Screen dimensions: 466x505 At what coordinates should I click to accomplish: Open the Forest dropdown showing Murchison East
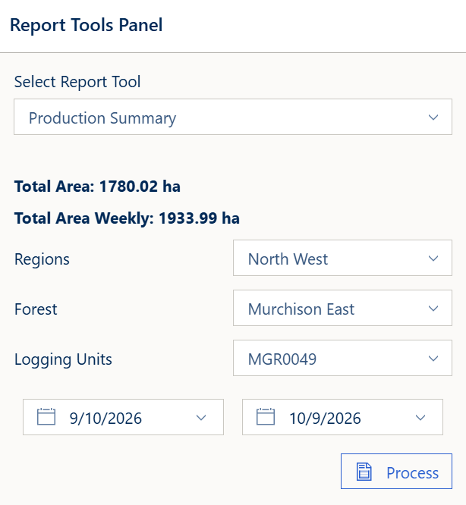(x=342, y=308)
